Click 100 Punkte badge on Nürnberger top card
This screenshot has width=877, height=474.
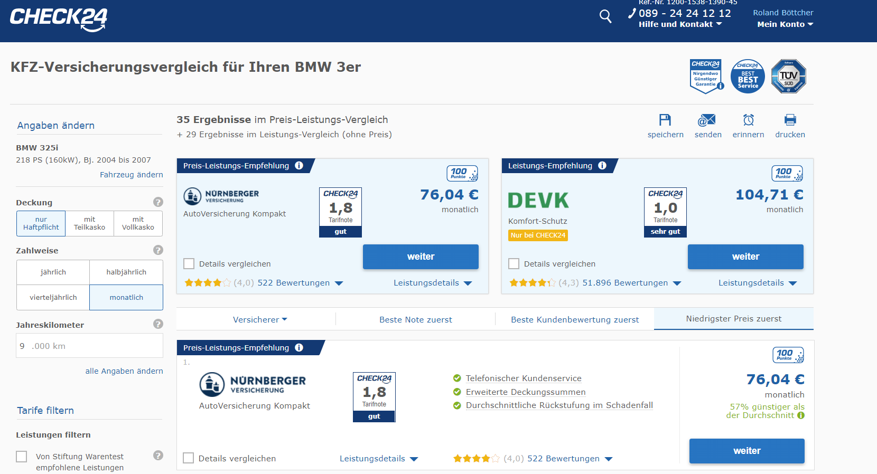(462, 173)
